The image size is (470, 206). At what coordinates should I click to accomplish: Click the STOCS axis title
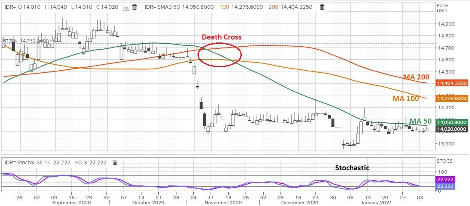click(x=445, y=161)
